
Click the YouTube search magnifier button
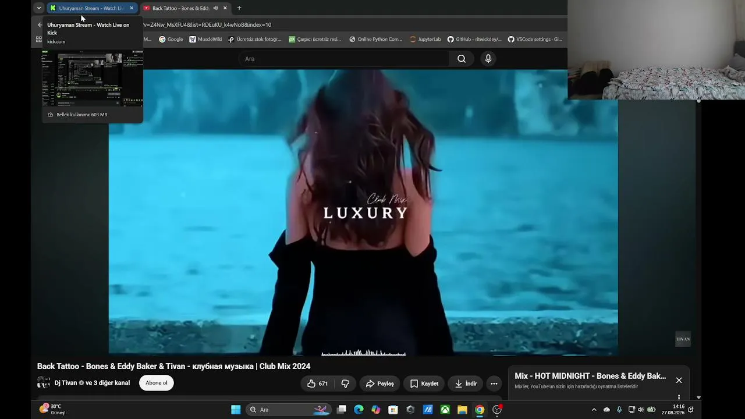(462, 59)
